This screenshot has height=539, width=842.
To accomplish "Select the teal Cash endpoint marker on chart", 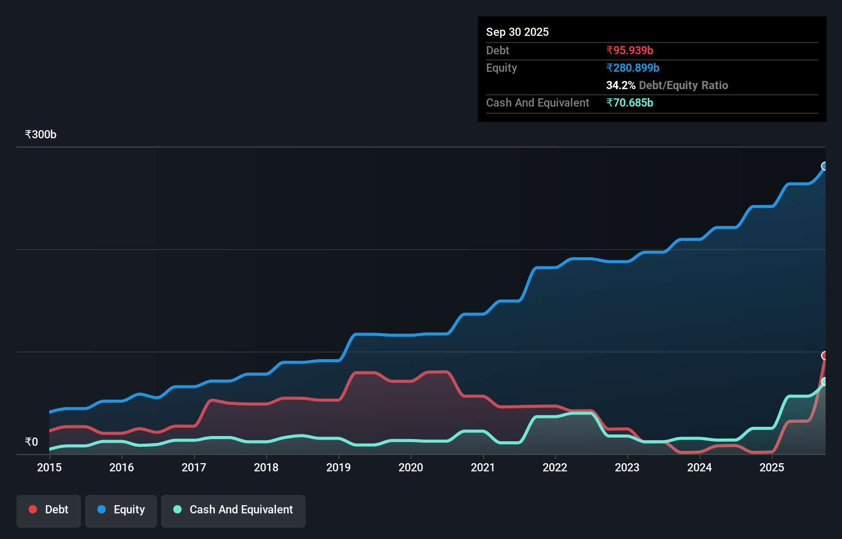I will pos(825,382).
